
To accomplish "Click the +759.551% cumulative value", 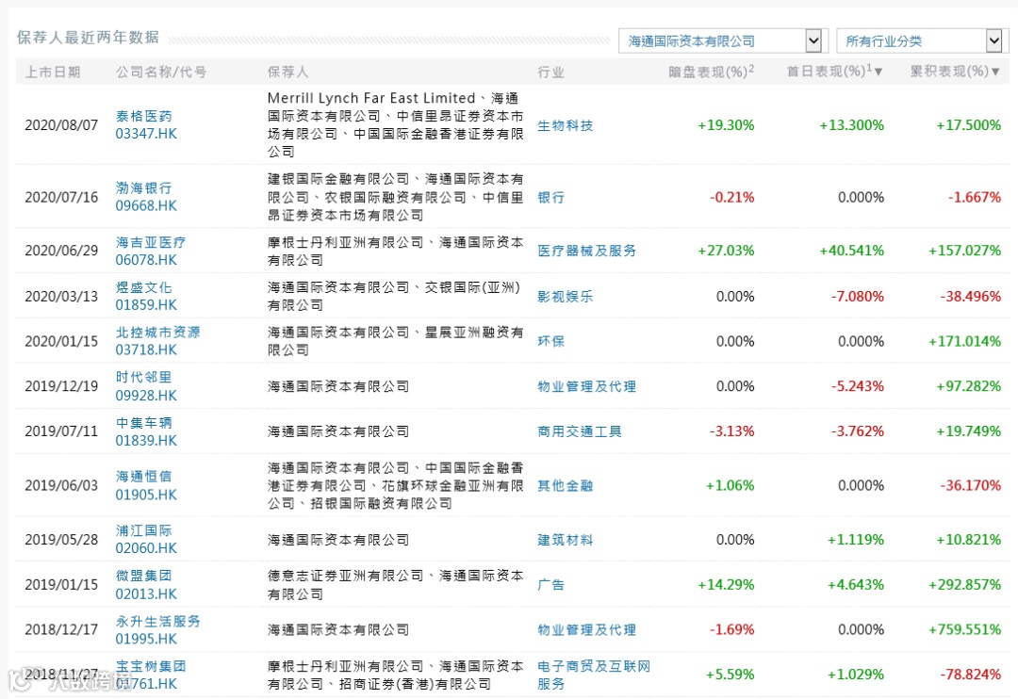I will coord(965,629).
